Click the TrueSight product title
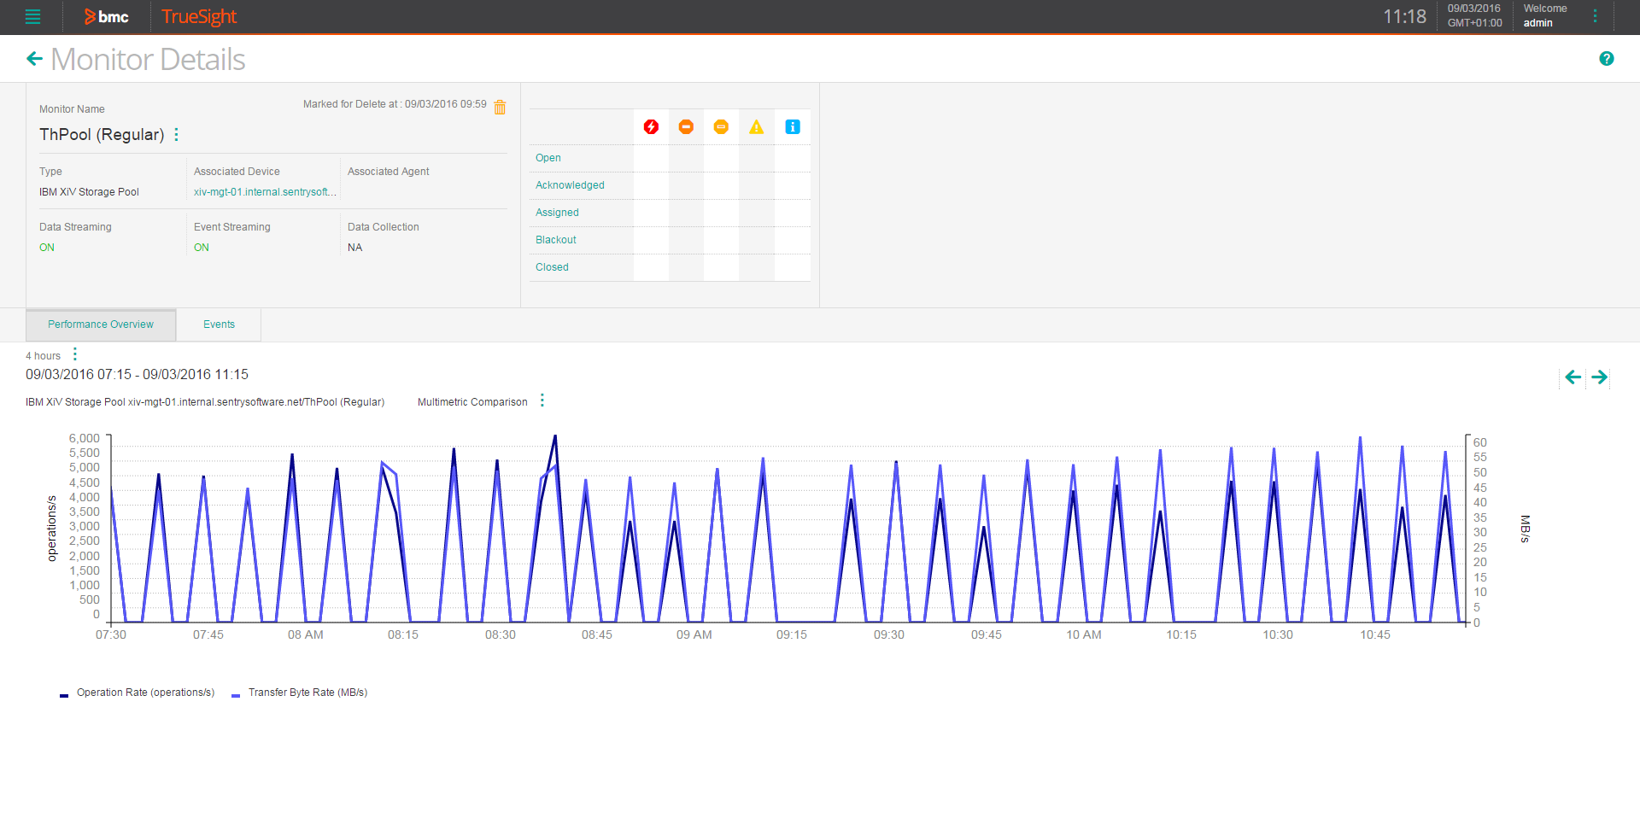The width and height of the screenshot is (1640, 836). click(199, 17)
